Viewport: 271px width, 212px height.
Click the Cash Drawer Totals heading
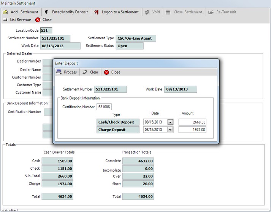59,152
